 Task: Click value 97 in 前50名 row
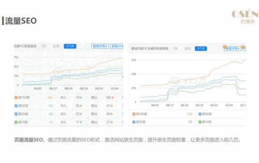click(x=109, y=105)
